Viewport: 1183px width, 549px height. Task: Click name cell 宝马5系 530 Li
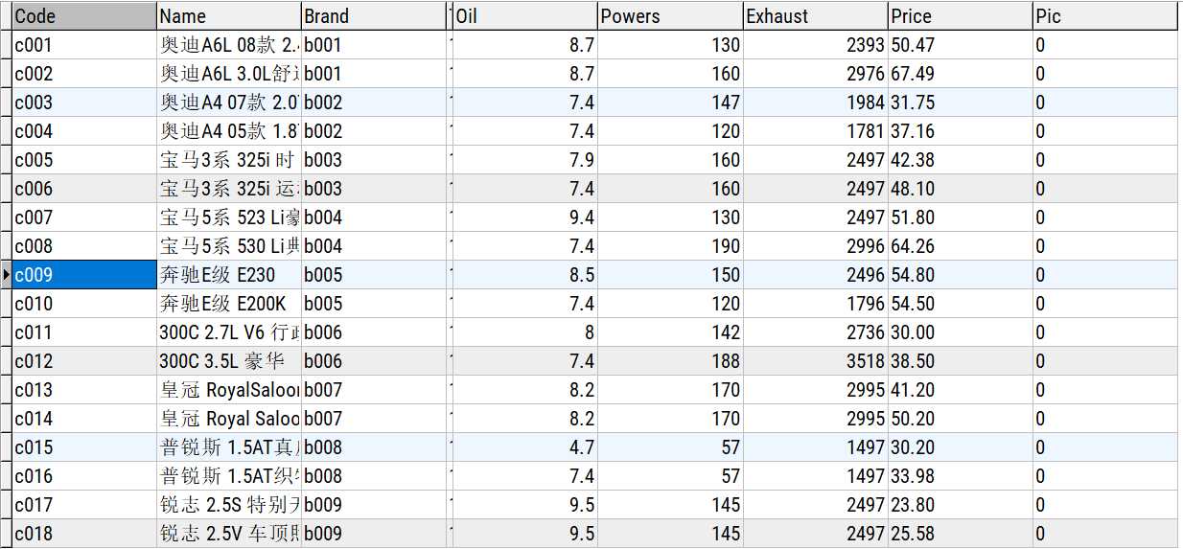229,246
